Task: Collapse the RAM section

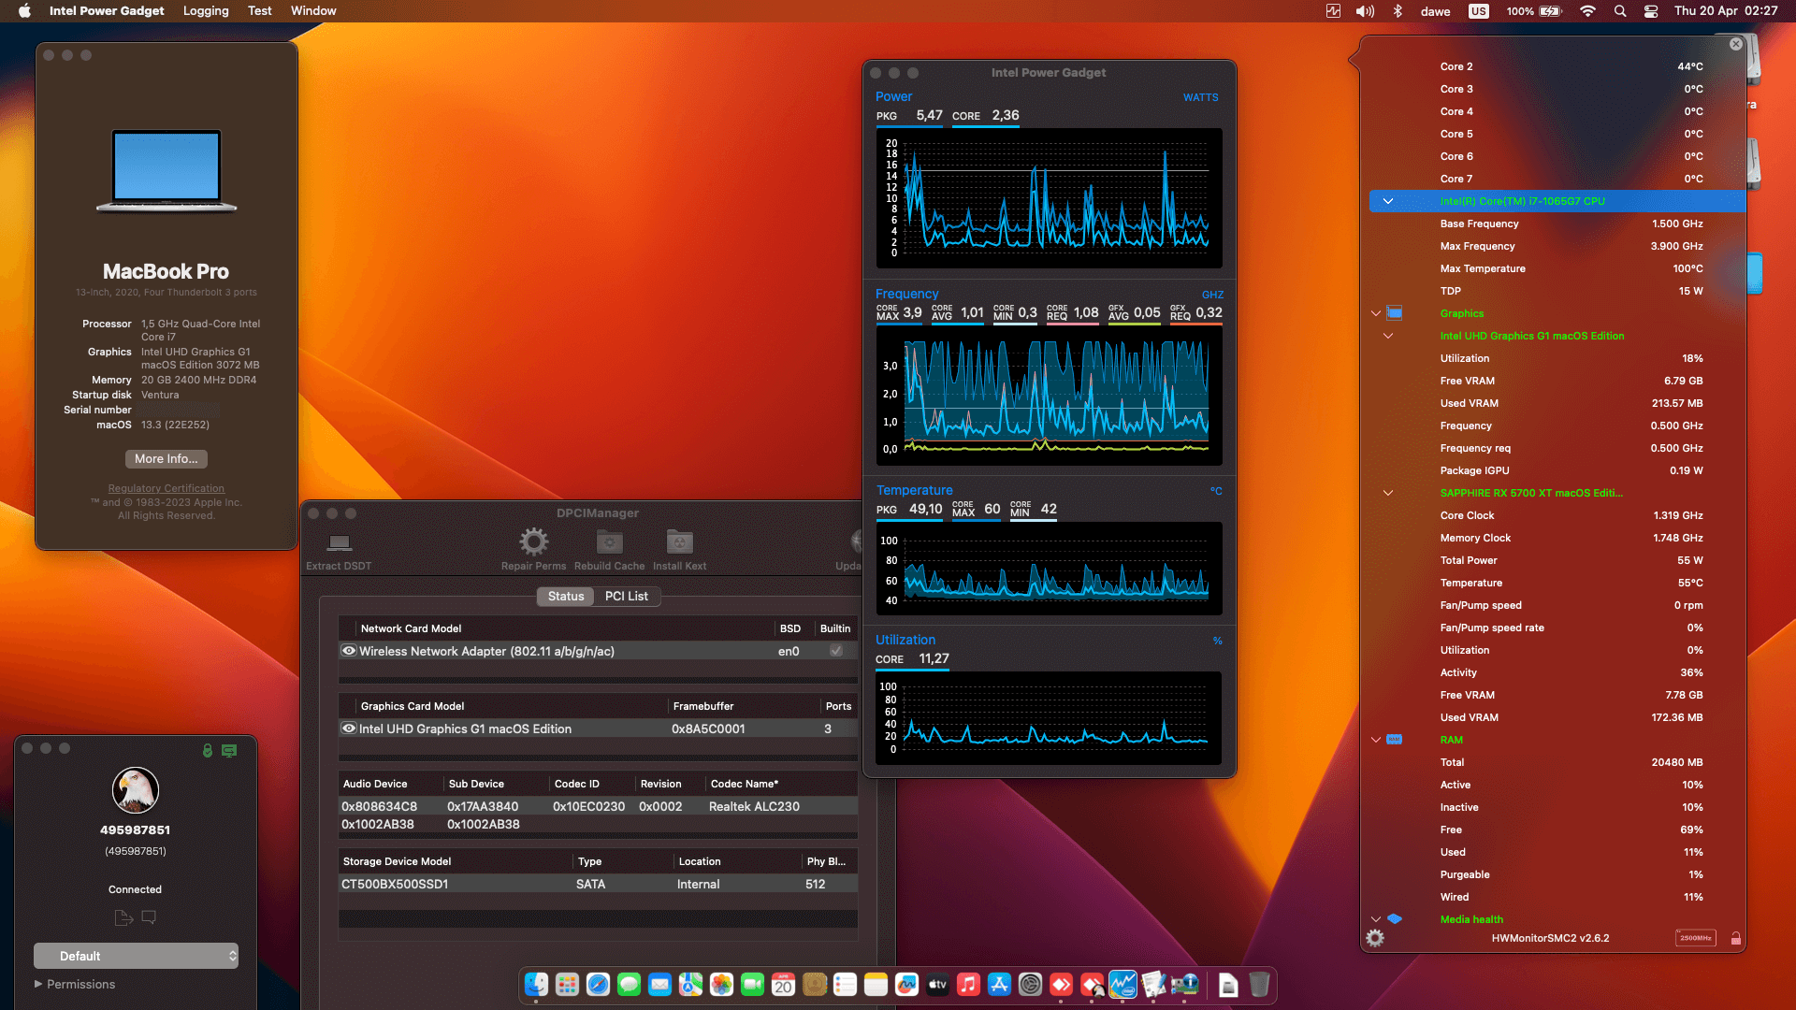Action: pyautogui.click(x=1376, y=740)
